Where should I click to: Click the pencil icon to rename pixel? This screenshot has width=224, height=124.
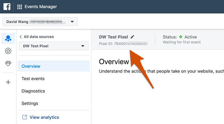[x=133, y=37]
